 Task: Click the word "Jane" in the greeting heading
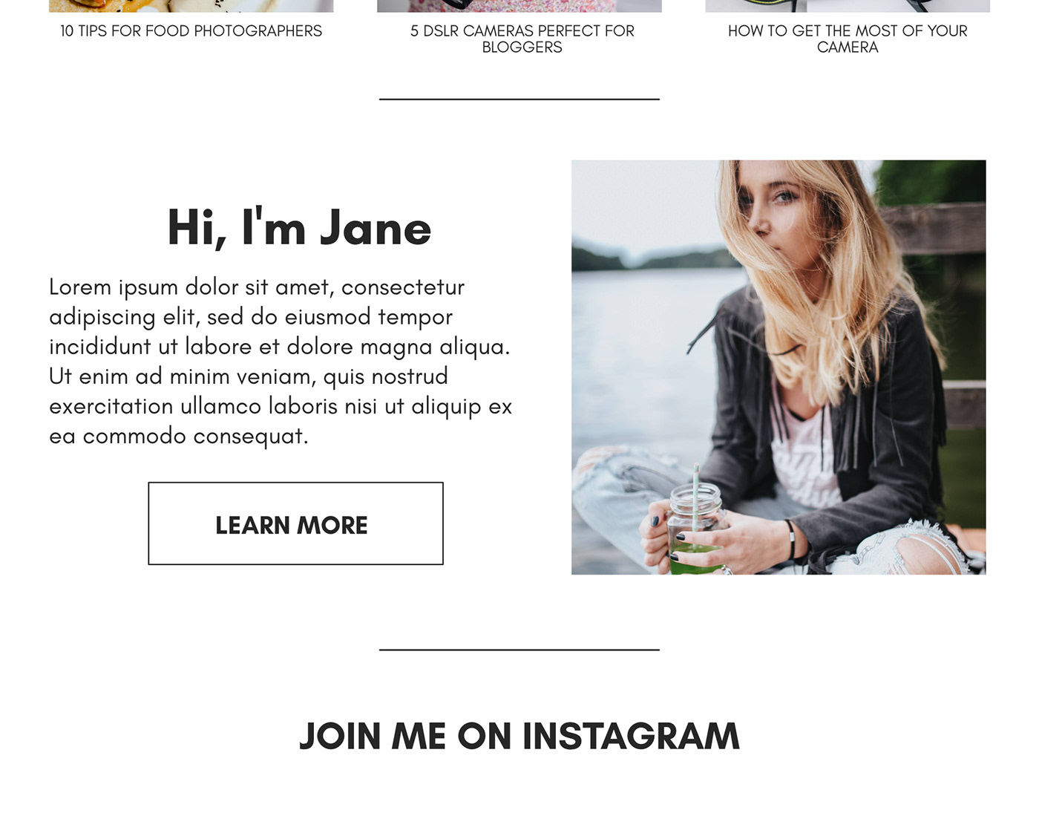coord(376,228)
